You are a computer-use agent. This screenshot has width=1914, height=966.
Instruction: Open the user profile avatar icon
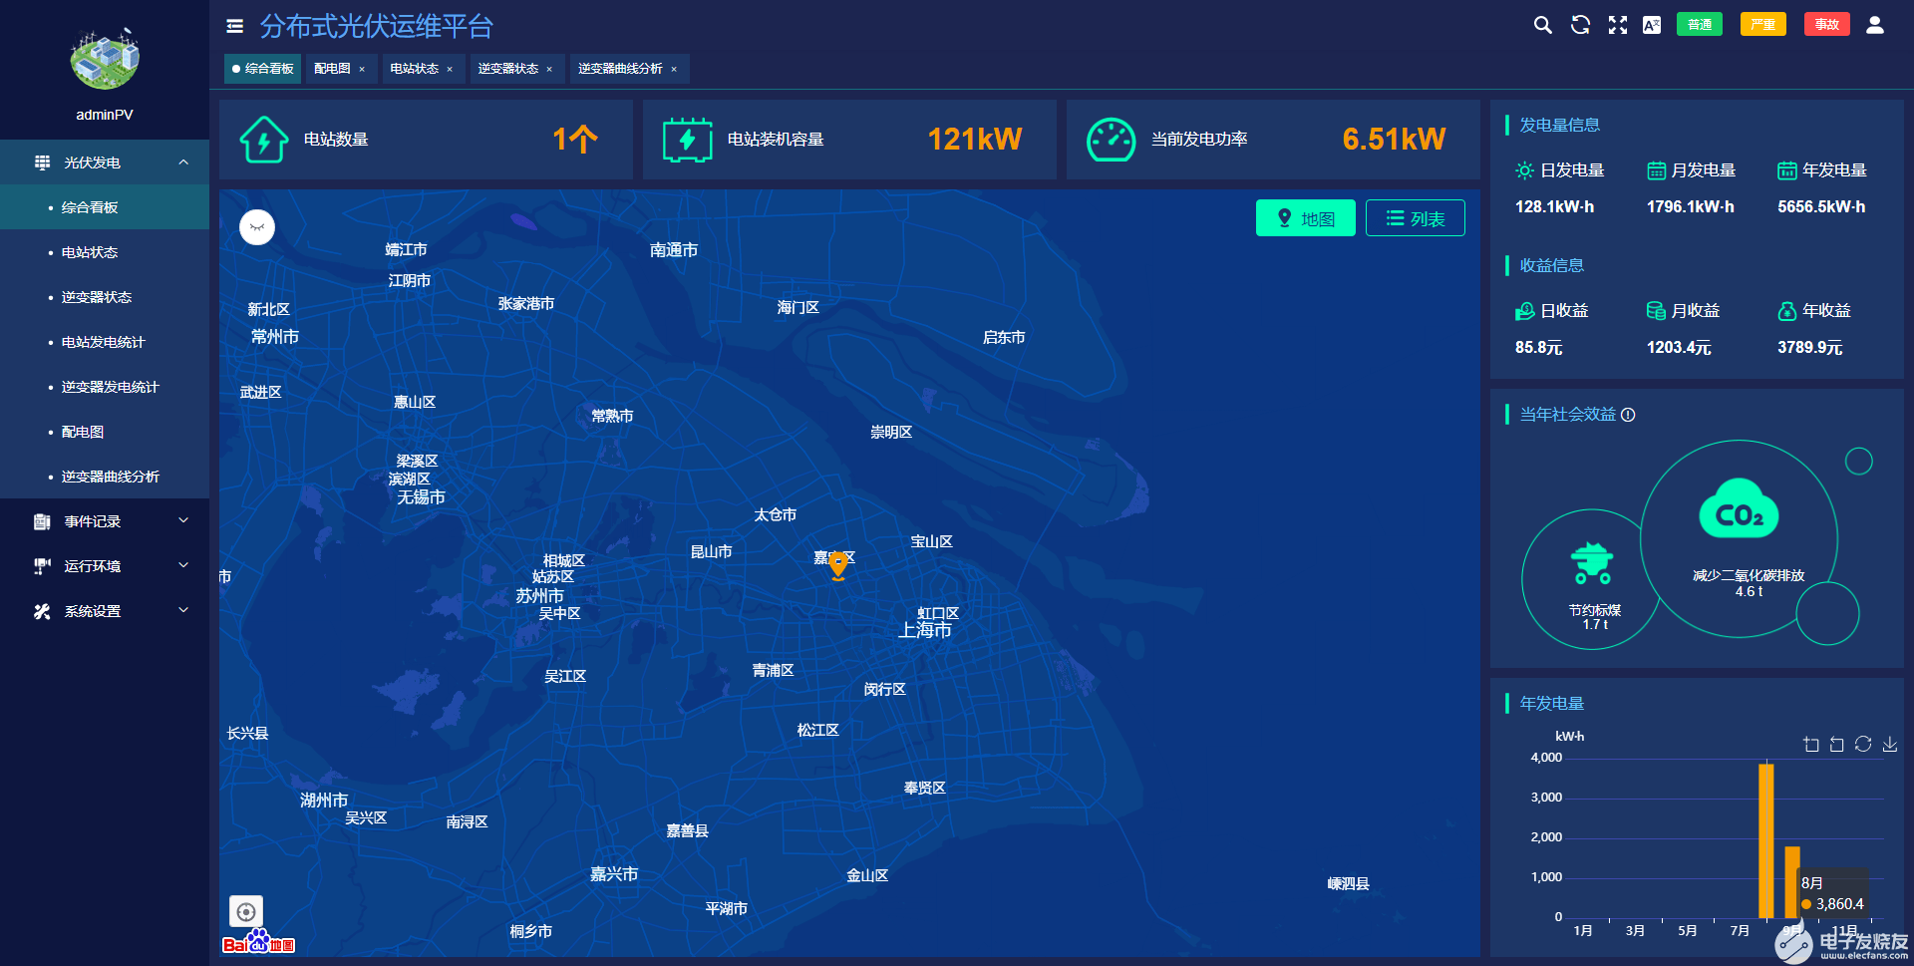tap(1875, 25)
